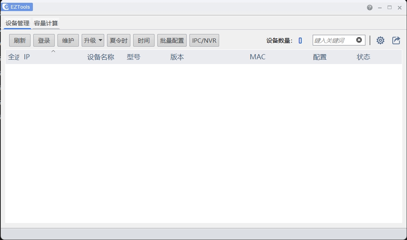Screen dimensions: 407x240
Task: Minimize the EZTools window
Action: pyautogui.click(x=380, y=8)
